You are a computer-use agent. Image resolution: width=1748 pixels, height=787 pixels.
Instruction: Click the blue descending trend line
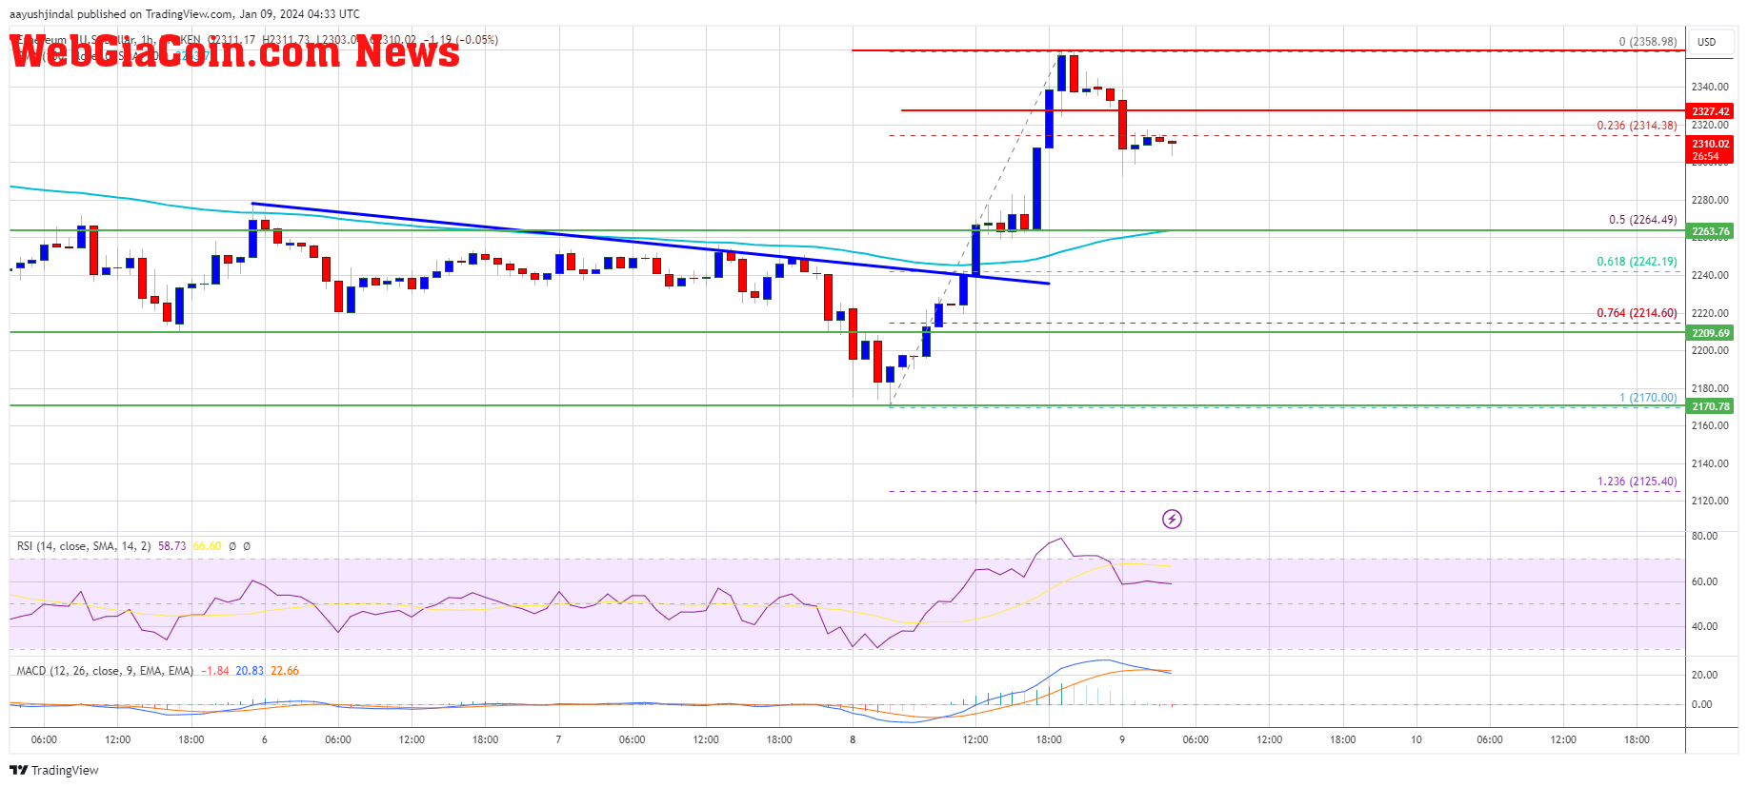pos(650,244)
